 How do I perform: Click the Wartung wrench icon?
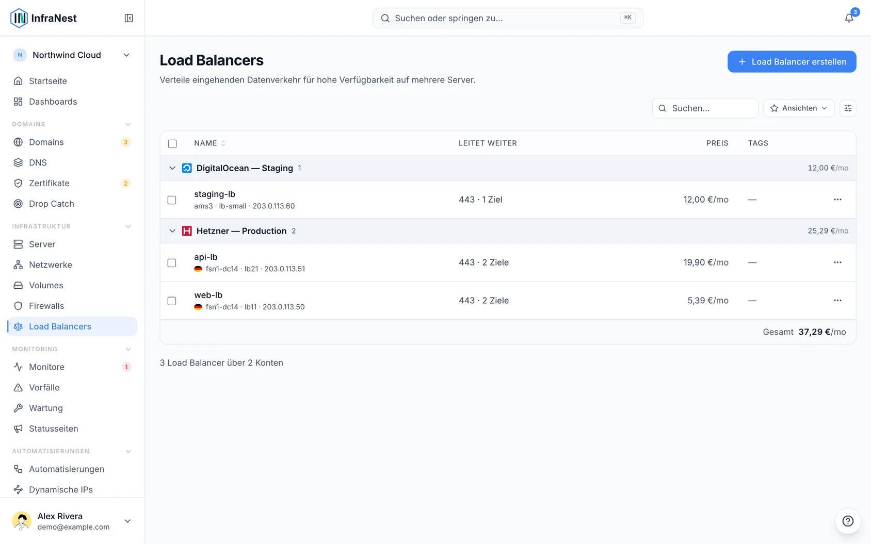point(18,408)
